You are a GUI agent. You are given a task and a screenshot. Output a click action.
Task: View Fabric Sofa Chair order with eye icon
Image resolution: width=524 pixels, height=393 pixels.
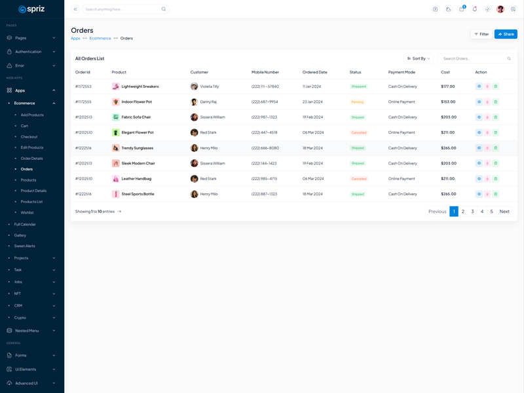(x=479, y=117)
